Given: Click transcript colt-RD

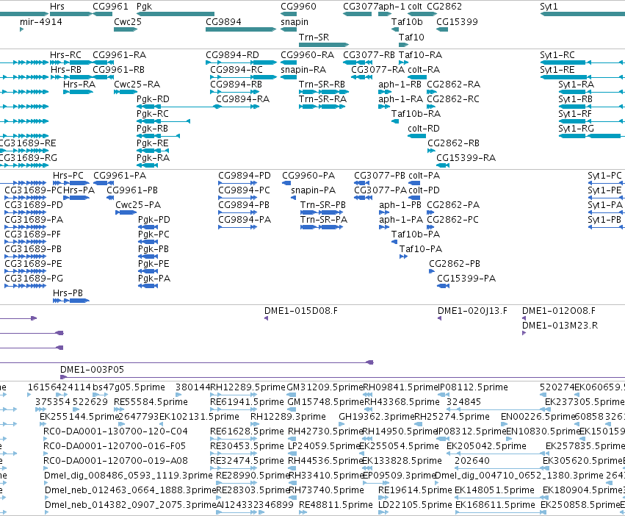Looking at the screenshot, I should 423,129.
